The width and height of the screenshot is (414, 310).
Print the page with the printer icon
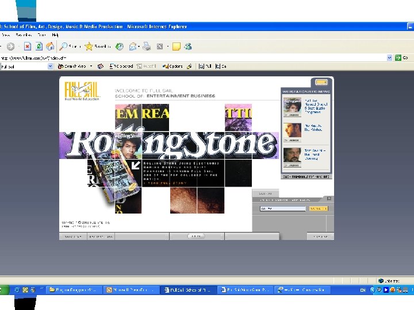click(147, 46)
